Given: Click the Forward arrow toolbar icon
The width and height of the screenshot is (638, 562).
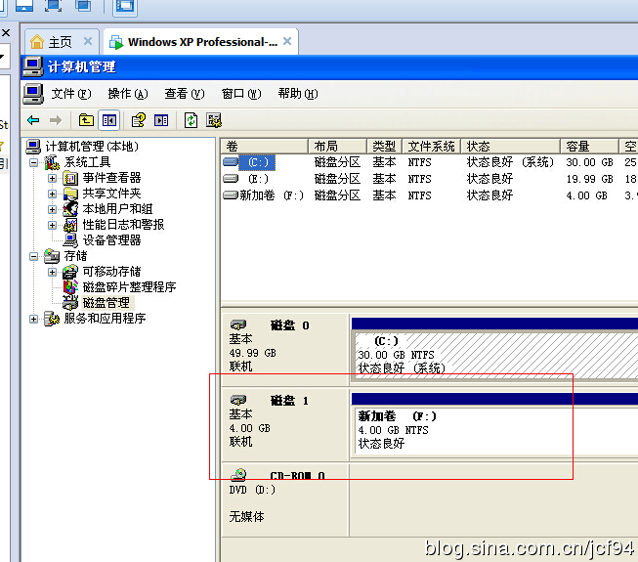Looking at the screenshot, I should [56, 120].
